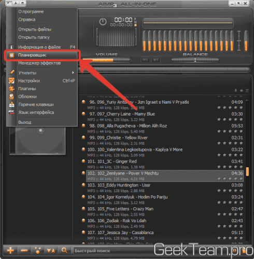Select track 102 Zemlyane - Pover V Mechtu
The image size is (254, 259).
coord(165,176)
